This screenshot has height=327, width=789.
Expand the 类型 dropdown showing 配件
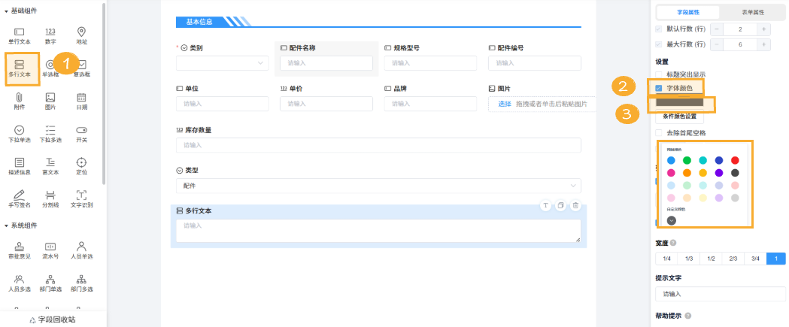(x=378, y=186)
